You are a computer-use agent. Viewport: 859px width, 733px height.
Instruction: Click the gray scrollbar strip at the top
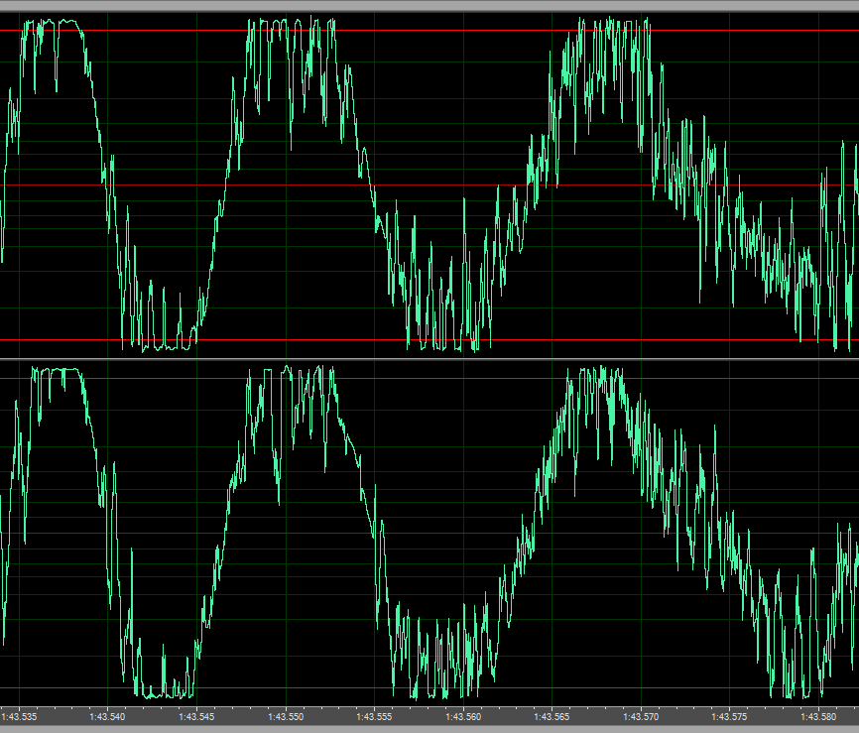click(x=429, y=5)
